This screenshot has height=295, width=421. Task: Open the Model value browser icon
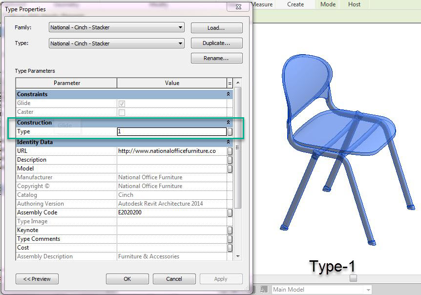[x=230, y=168]
